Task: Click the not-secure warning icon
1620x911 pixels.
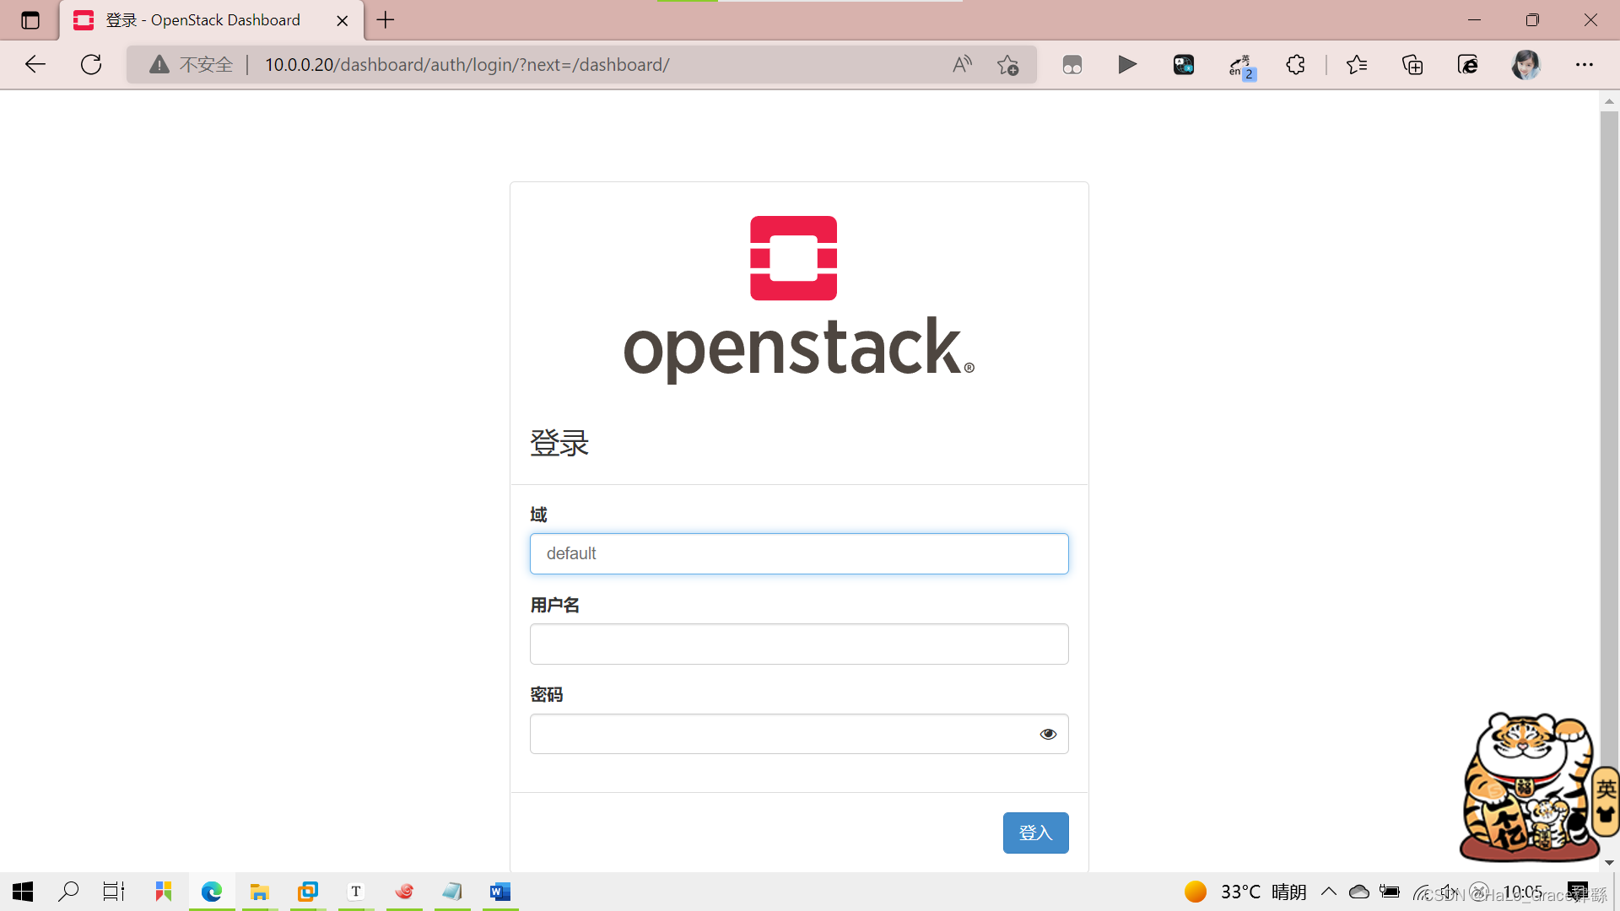Action: tap(159, 64)
